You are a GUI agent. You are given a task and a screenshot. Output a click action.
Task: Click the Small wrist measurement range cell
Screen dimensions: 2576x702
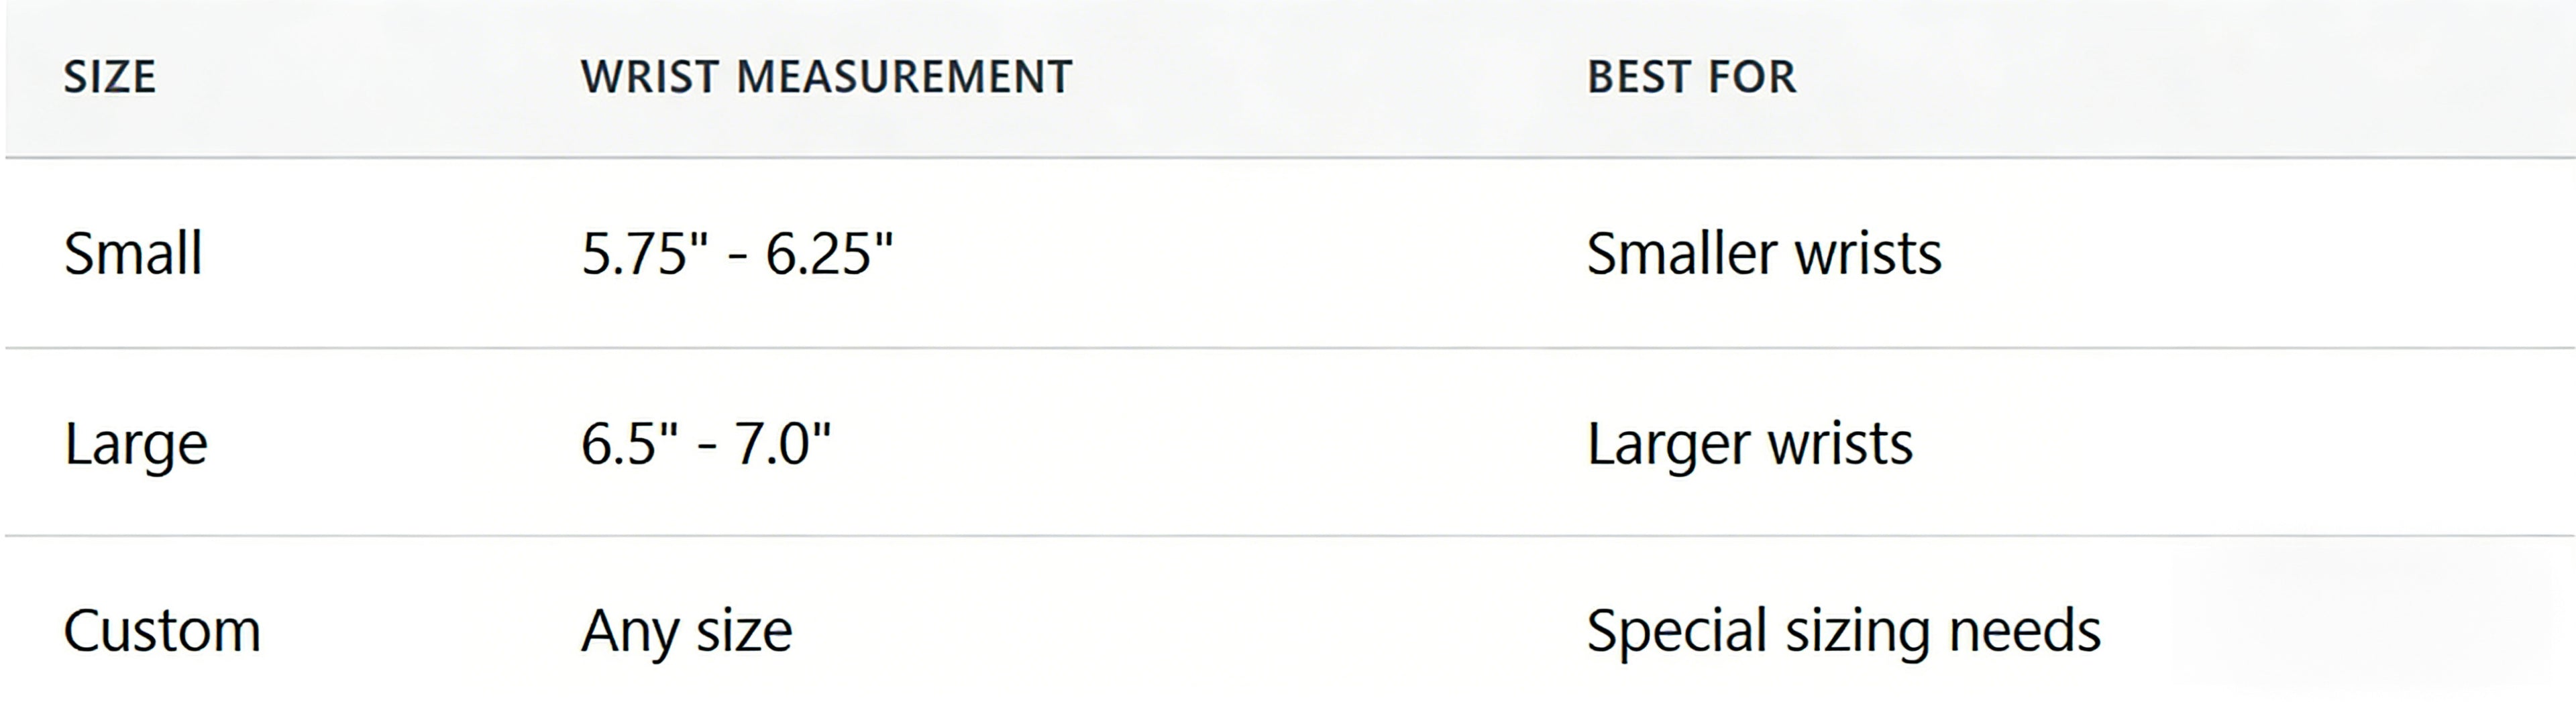737,253
